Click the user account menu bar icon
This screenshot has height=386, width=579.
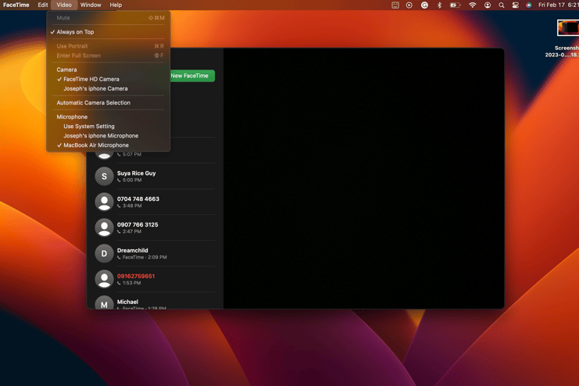488,5
